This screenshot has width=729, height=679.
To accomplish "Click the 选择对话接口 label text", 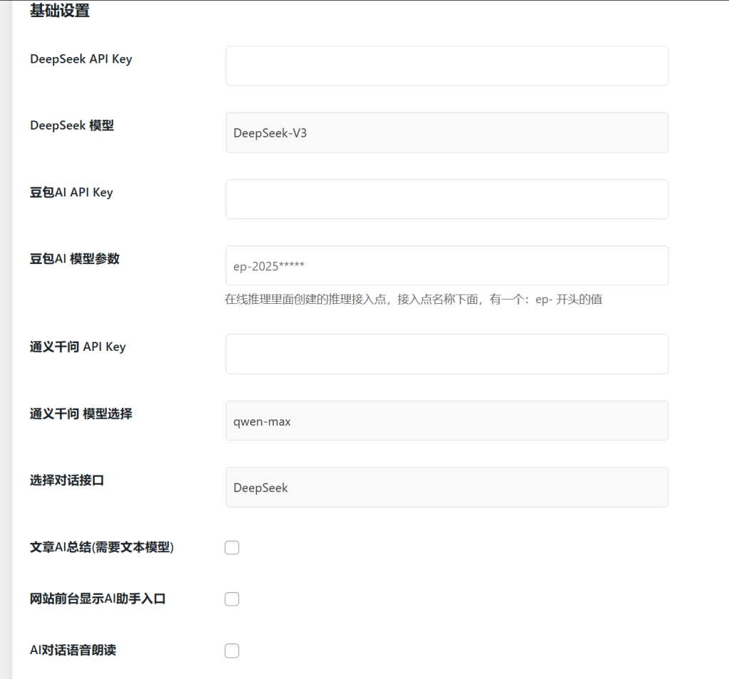I will 67,480.
